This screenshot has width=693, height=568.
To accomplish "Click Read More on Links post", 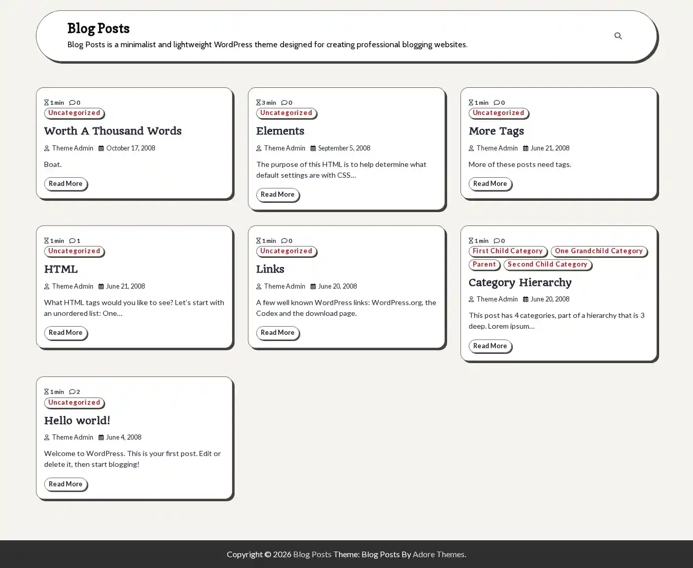I will 278,333.
